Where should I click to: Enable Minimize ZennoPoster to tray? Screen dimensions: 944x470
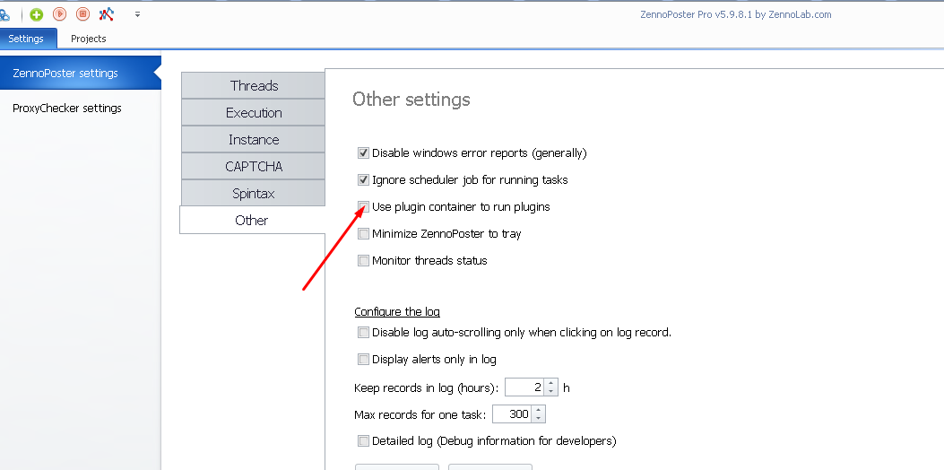(363, 234)
